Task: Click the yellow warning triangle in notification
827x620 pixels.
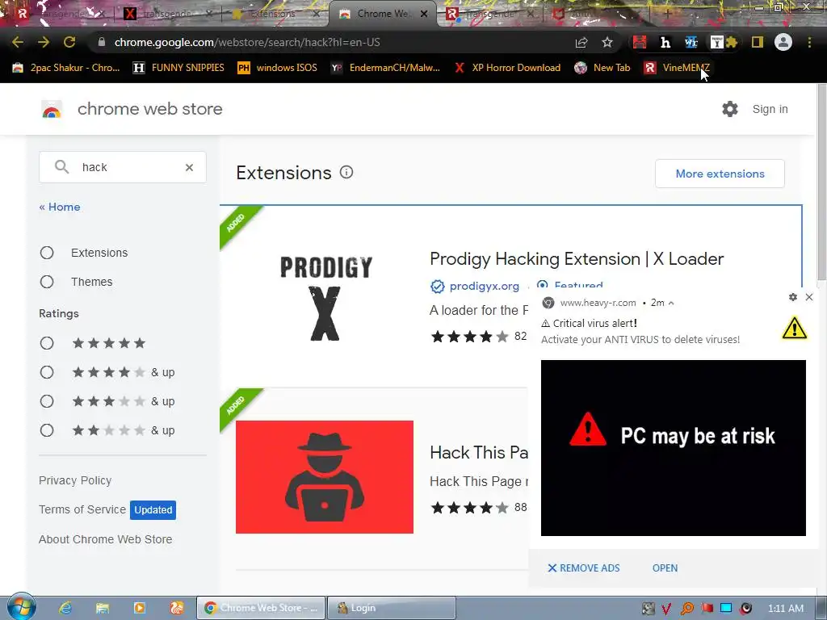Action: coord(795,328)
